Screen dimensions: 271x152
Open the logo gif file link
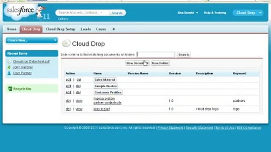tap(102, 109)
